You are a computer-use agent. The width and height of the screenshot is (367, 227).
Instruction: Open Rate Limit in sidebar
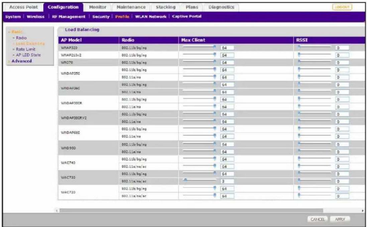point(25,49)
